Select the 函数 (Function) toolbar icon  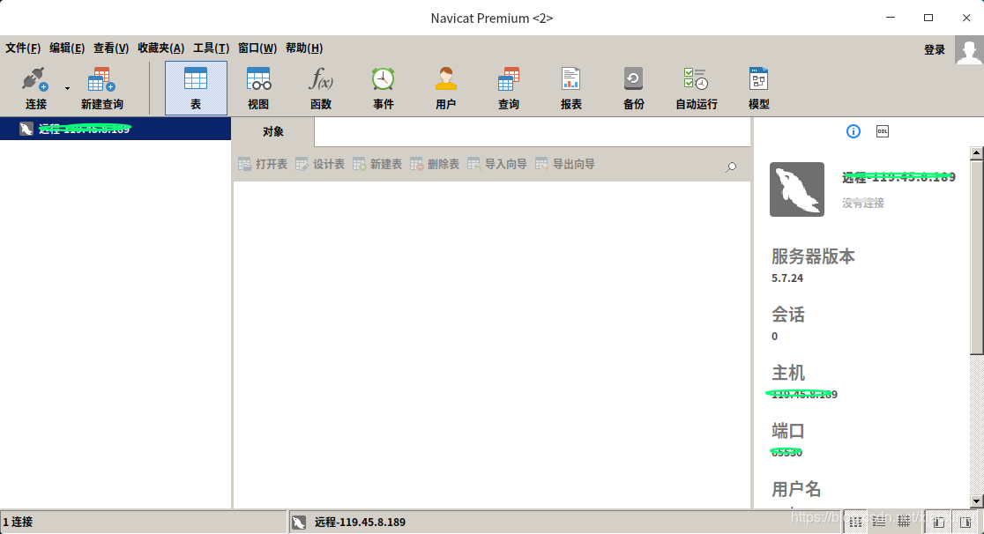coord(321,79)
